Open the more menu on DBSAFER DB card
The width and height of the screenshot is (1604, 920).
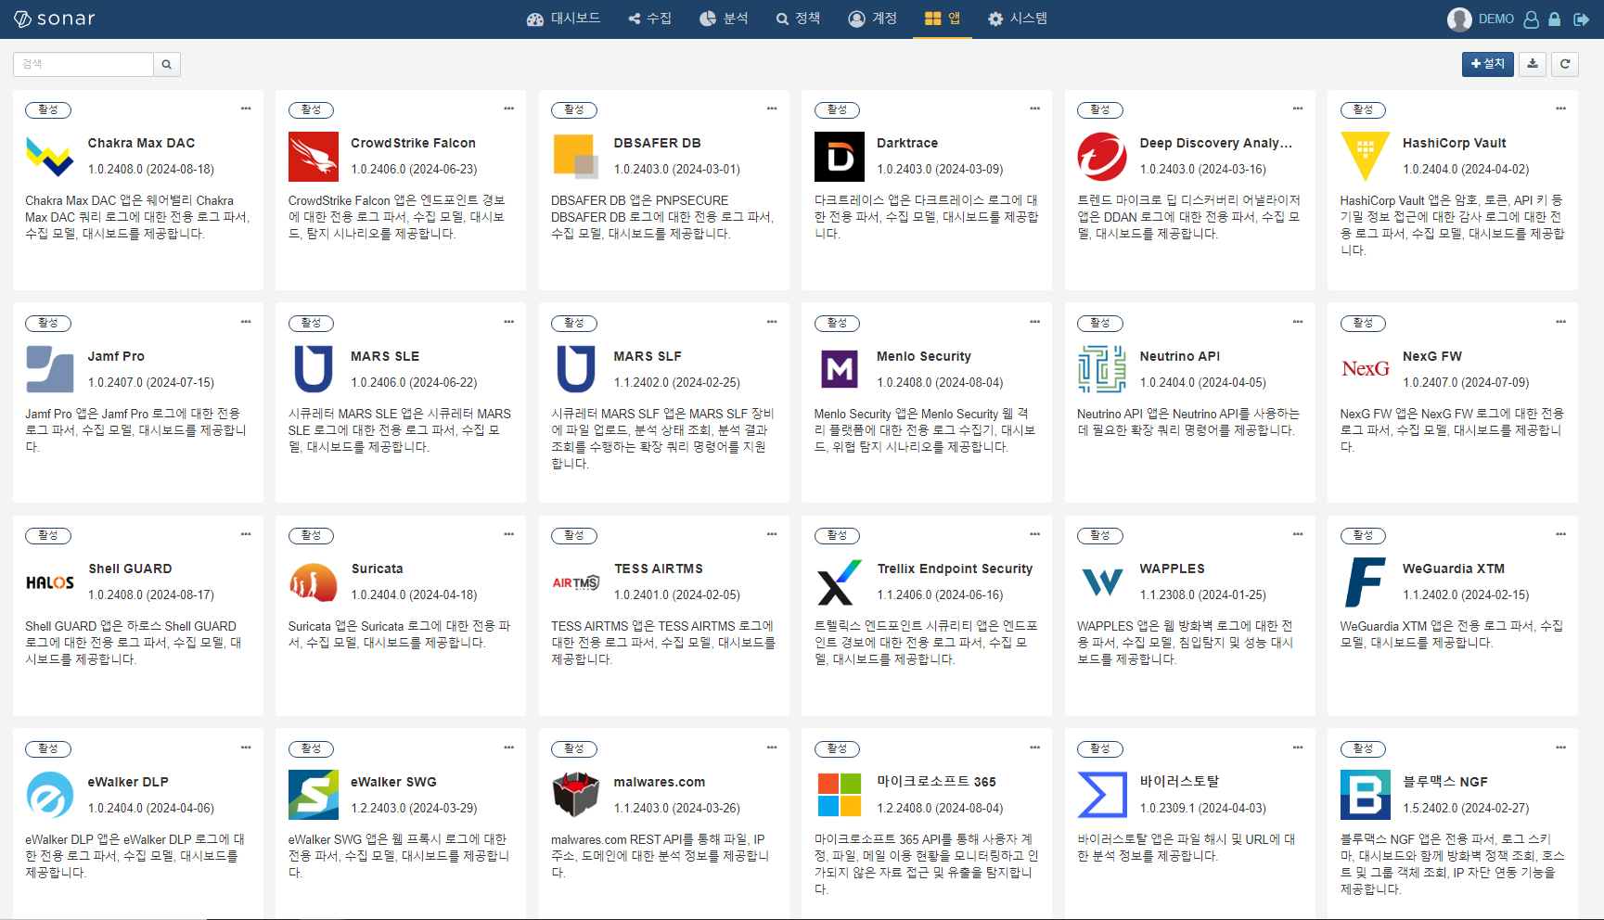pos(772,109)
